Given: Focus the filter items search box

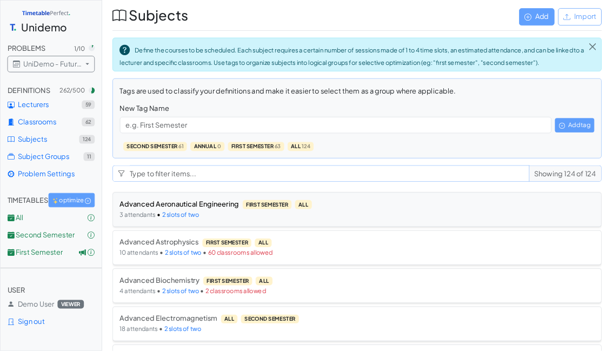Looking at the screenshot, I should click(x=328, y=174).
